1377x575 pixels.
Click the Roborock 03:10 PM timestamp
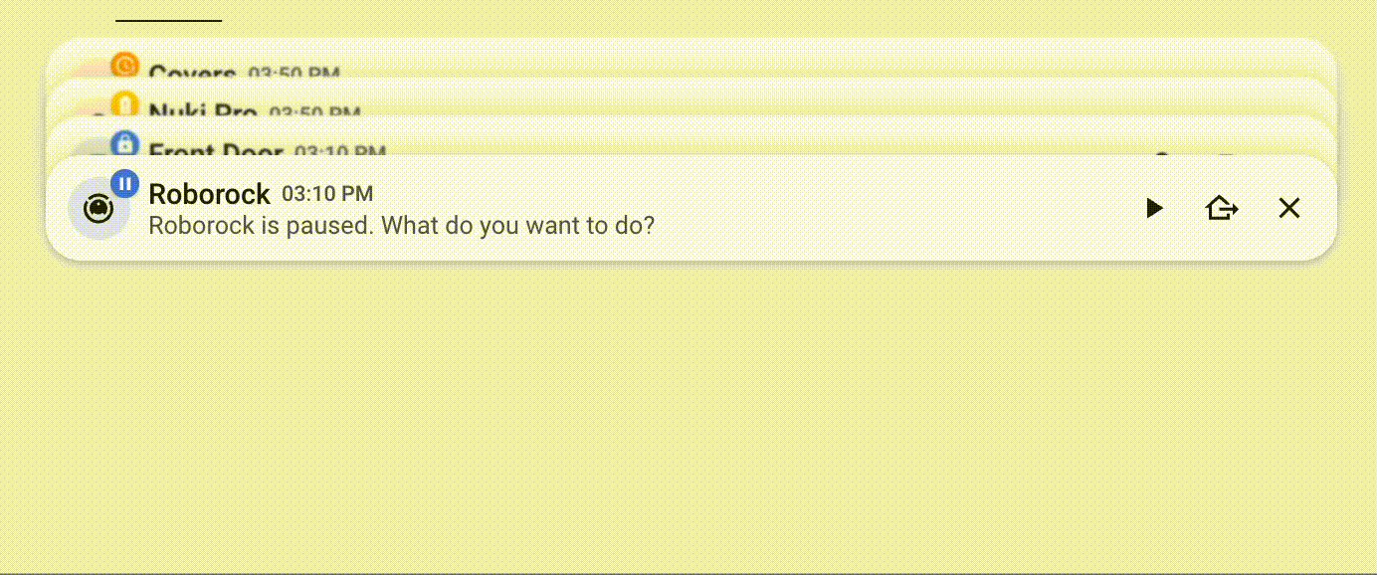tap(327, 193)
